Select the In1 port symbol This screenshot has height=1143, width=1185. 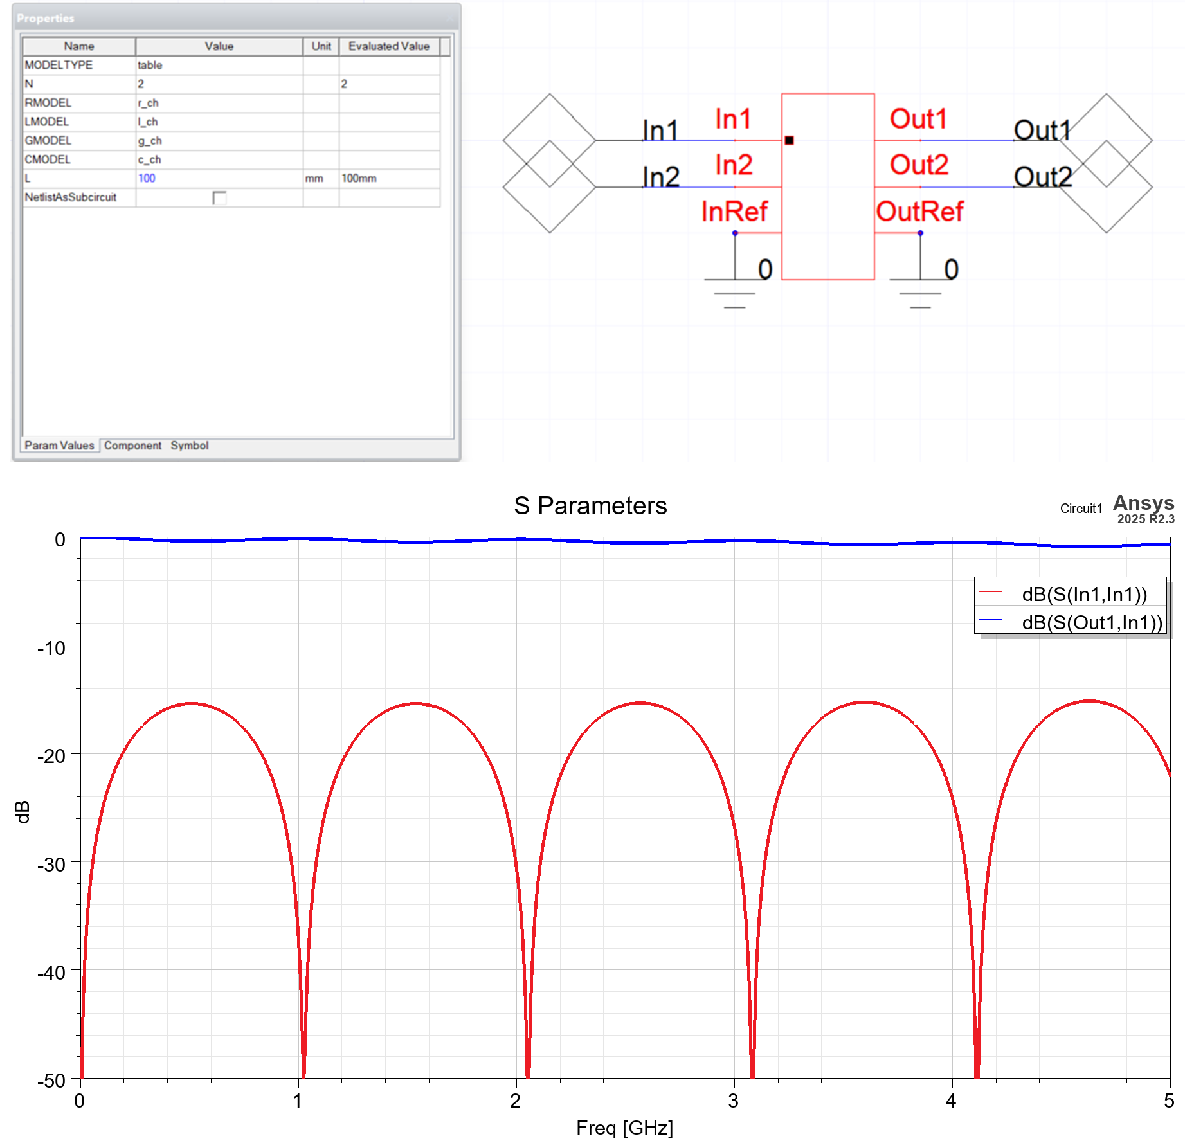[550, 139]
